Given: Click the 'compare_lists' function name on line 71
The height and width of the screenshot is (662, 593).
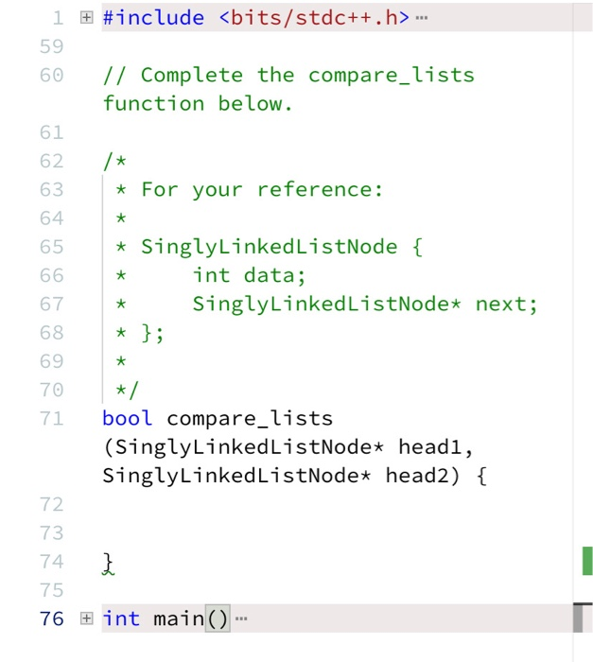Looking at the screenshot, I should click(x=250, y=419).
